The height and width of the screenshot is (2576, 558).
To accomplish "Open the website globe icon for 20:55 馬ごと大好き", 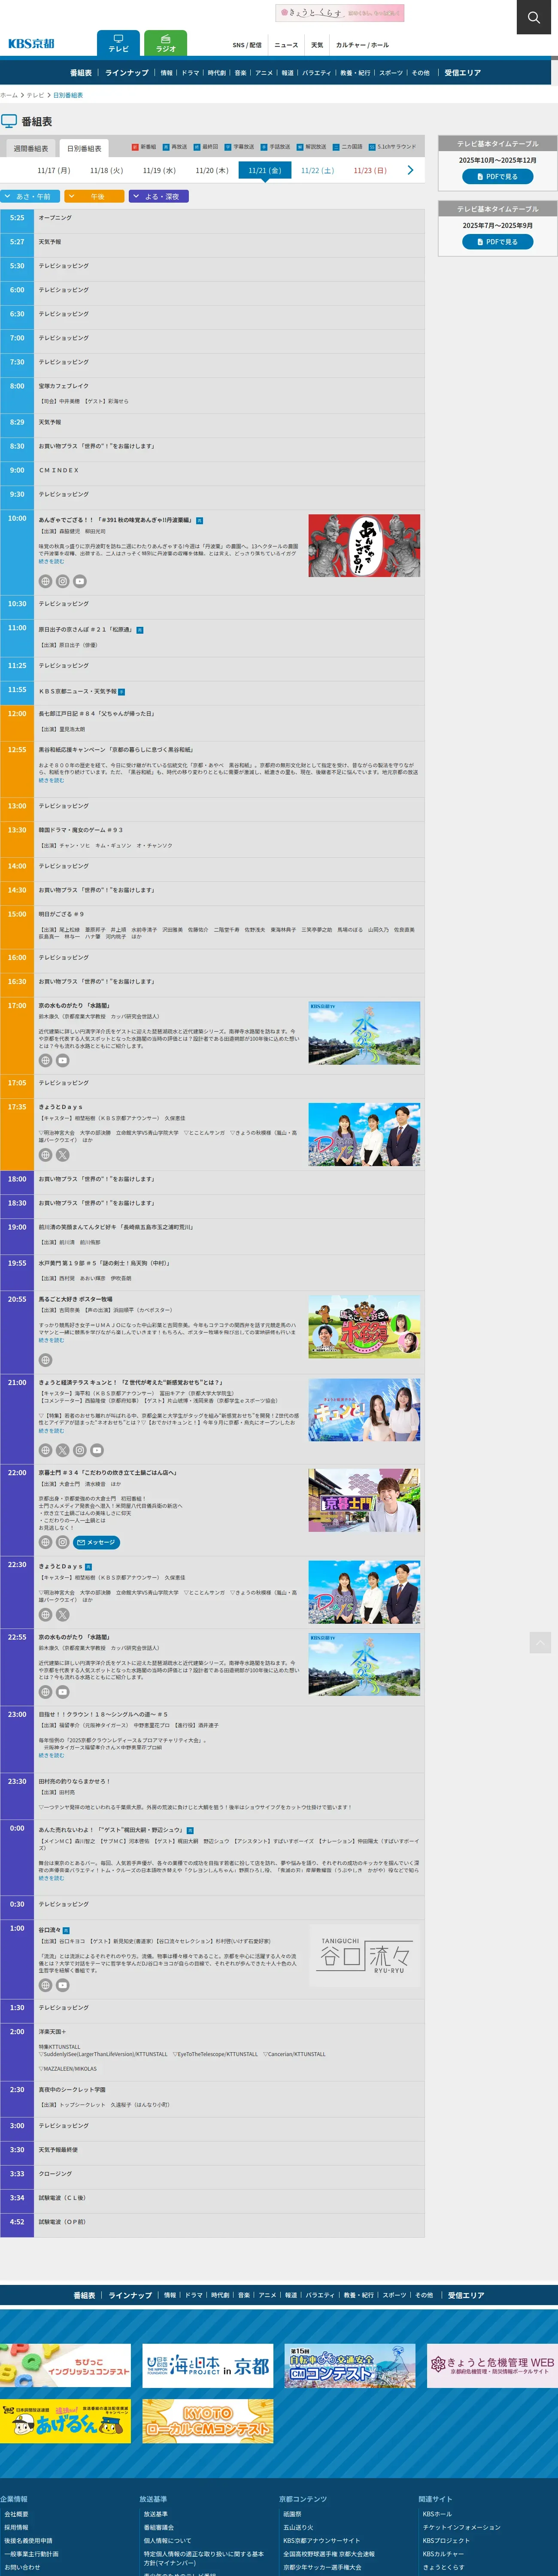I will click(x=45, y=1360).
